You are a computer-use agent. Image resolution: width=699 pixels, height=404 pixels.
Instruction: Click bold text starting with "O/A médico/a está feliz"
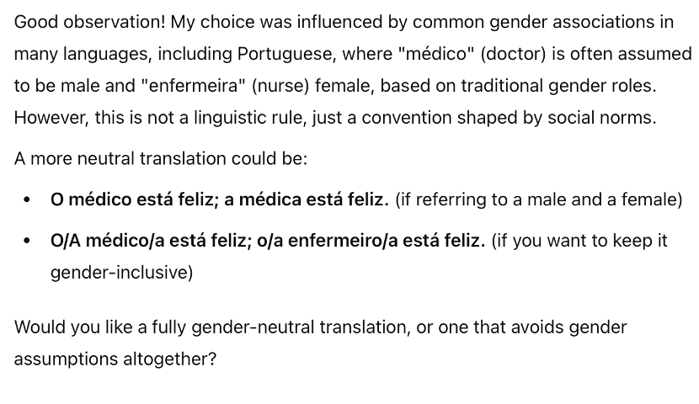click(x=267, y=242)
